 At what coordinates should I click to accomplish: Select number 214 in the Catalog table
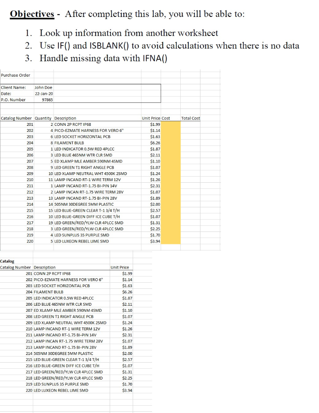point(29,353)
